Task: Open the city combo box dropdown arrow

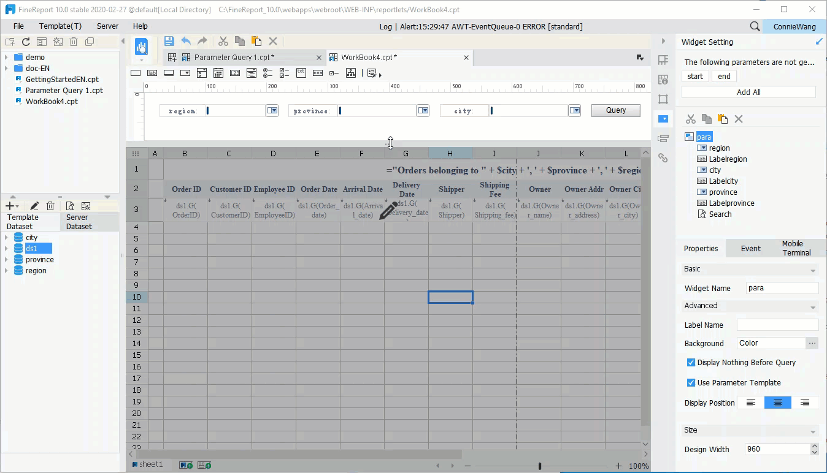Action: click(574, 110)
